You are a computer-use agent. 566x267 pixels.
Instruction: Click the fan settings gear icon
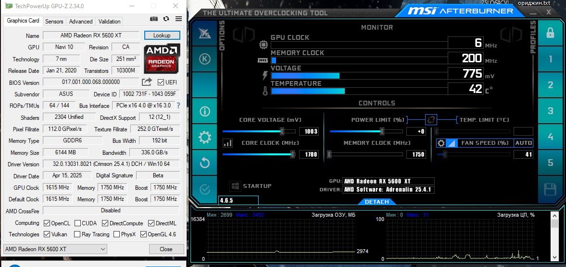tap(441, 143)
